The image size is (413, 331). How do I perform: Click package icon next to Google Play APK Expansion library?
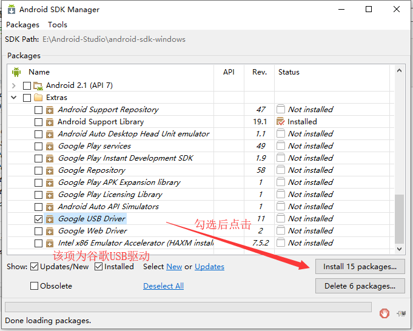click(x=50, y=182)
